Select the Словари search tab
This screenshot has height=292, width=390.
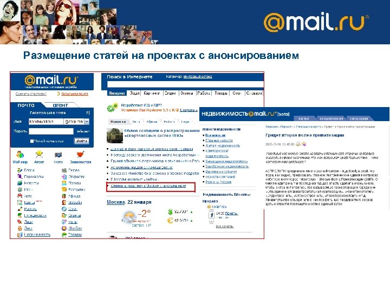coord(254,93)
